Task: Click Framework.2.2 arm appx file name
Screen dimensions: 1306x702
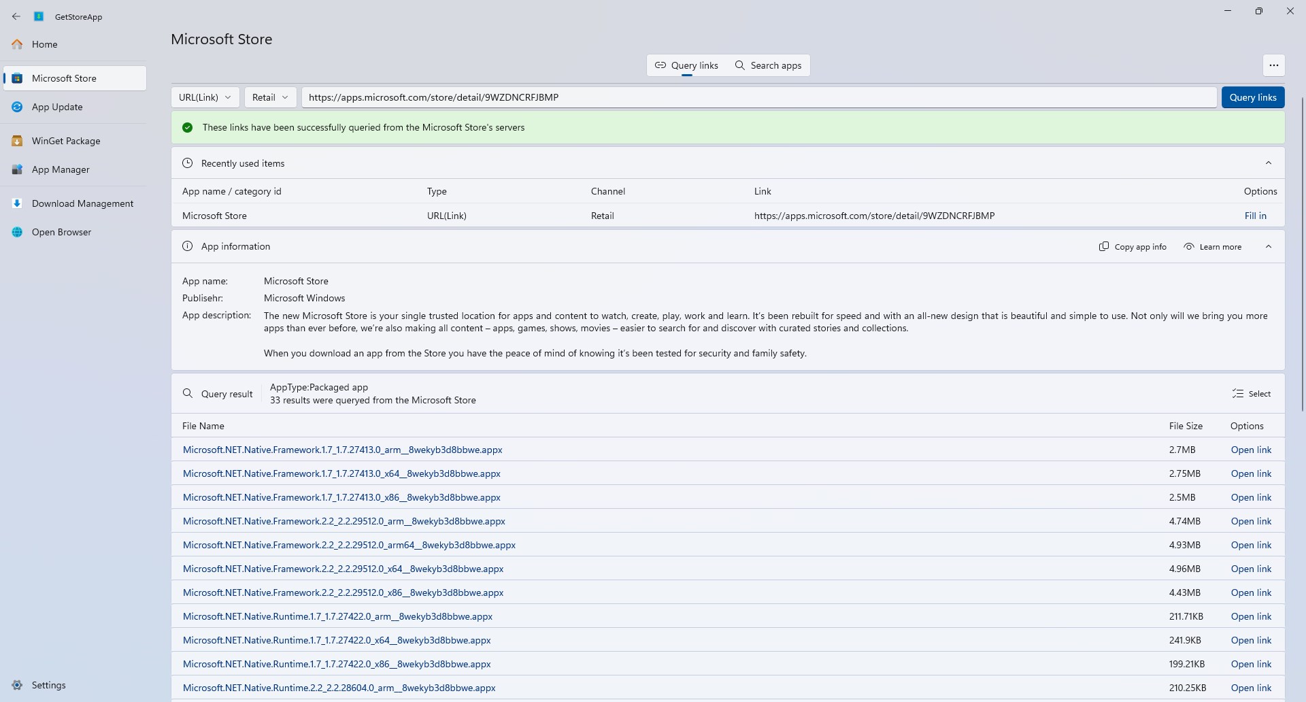Action: [x=344, y=521]
